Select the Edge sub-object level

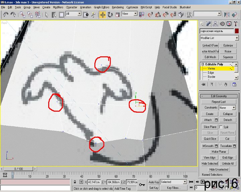211,72
